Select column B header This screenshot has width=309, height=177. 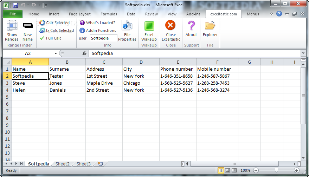tap(67, 62)
